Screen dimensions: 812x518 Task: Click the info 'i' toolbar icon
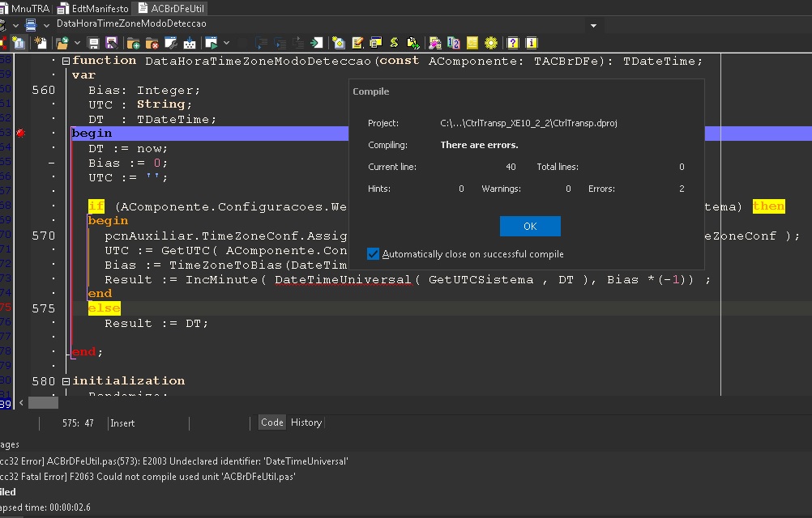click(532, 43)
